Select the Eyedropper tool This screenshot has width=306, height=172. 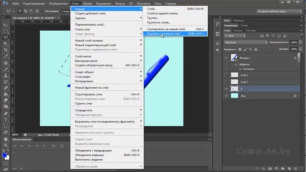6,56
